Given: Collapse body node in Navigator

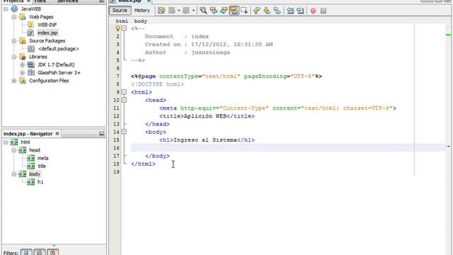Looking at the screenshot, I should pos(14,174).
